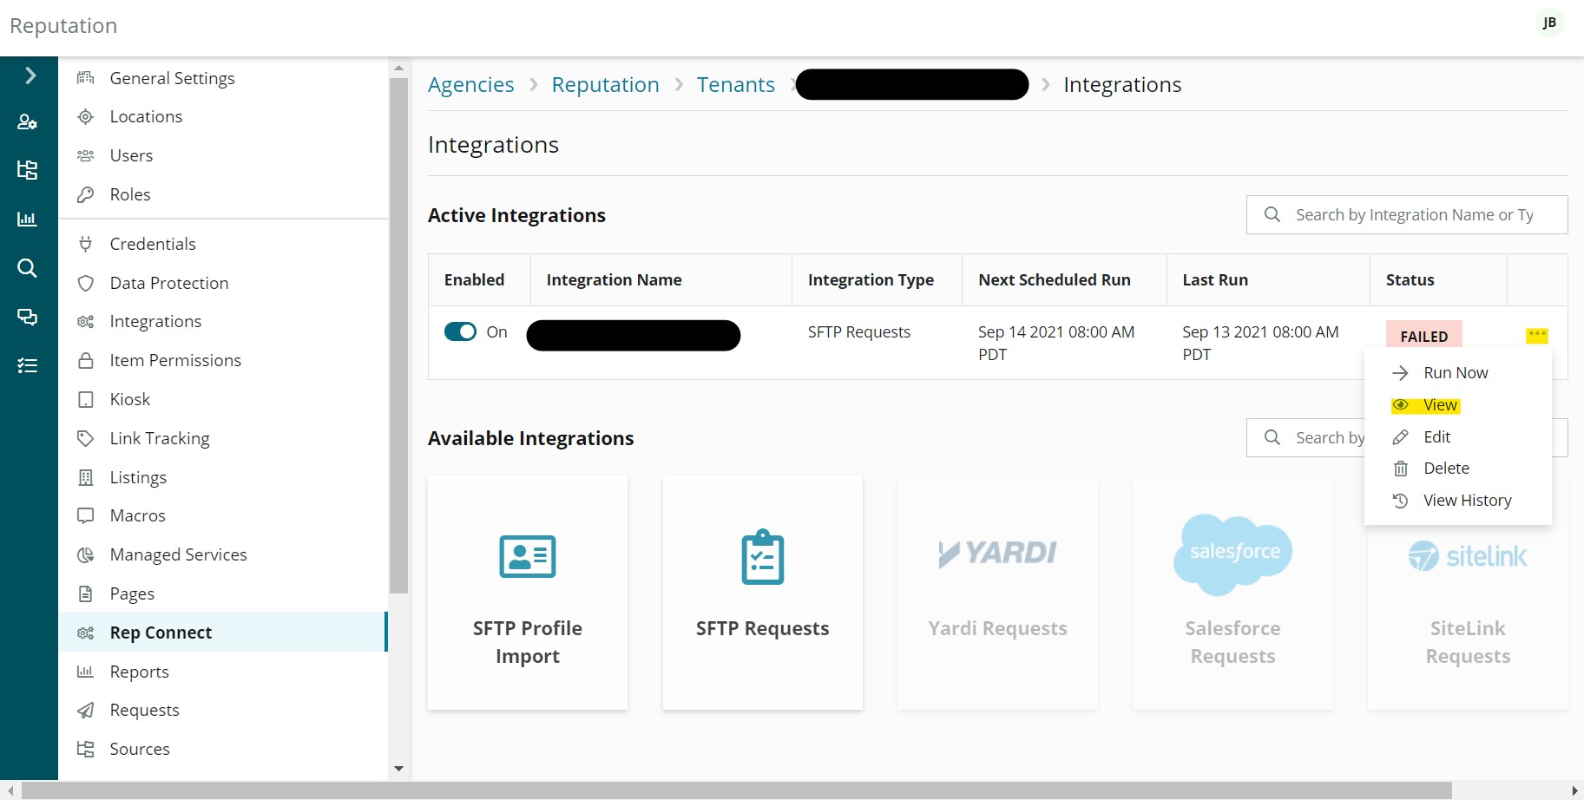
Task: Open the Kiosk settings page
Action: click(x=130, y=399)
